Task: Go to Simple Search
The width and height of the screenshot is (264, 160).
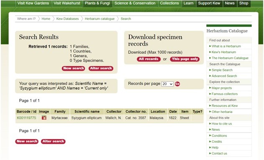Action: [x=222, y=70]
